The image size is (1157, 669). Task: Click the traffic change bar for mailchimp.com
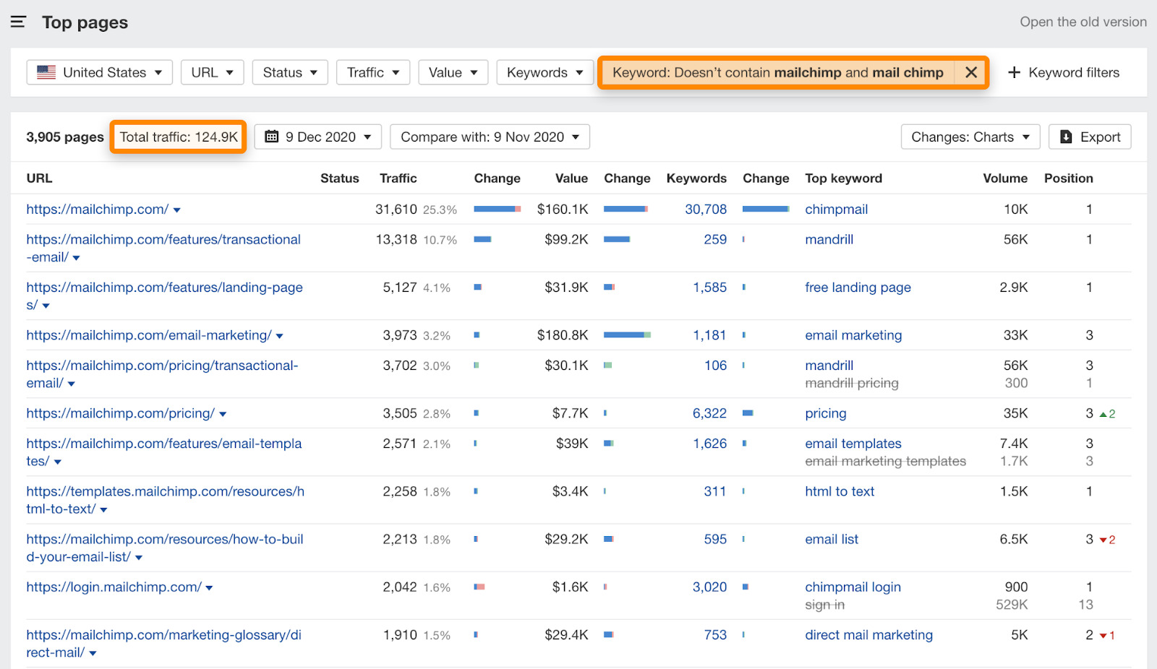point(497,210)
